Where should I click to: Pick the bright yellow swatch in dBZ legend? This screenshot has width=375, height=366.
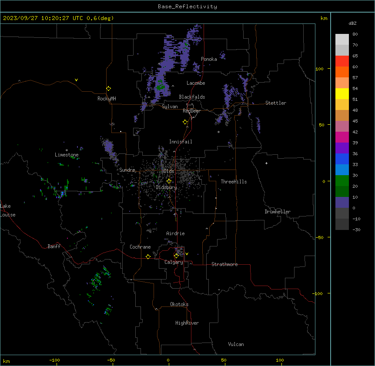coord(342,94)
